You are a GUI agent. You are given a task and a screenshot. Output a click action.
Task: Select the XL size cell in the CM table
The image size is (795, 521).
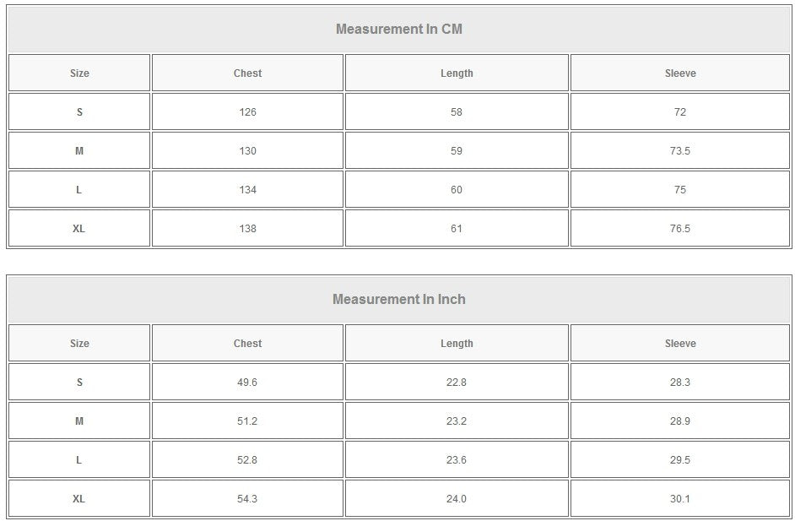pos(79,229)
